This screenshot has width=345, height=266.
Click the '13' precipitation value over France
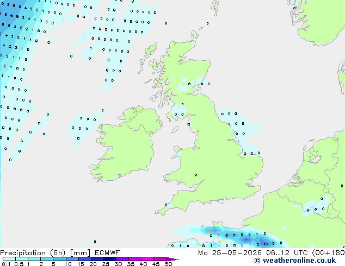point(266,244)
